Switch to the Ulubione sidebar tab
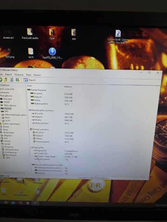Screen dimensions: 167x222 (5, 85)
